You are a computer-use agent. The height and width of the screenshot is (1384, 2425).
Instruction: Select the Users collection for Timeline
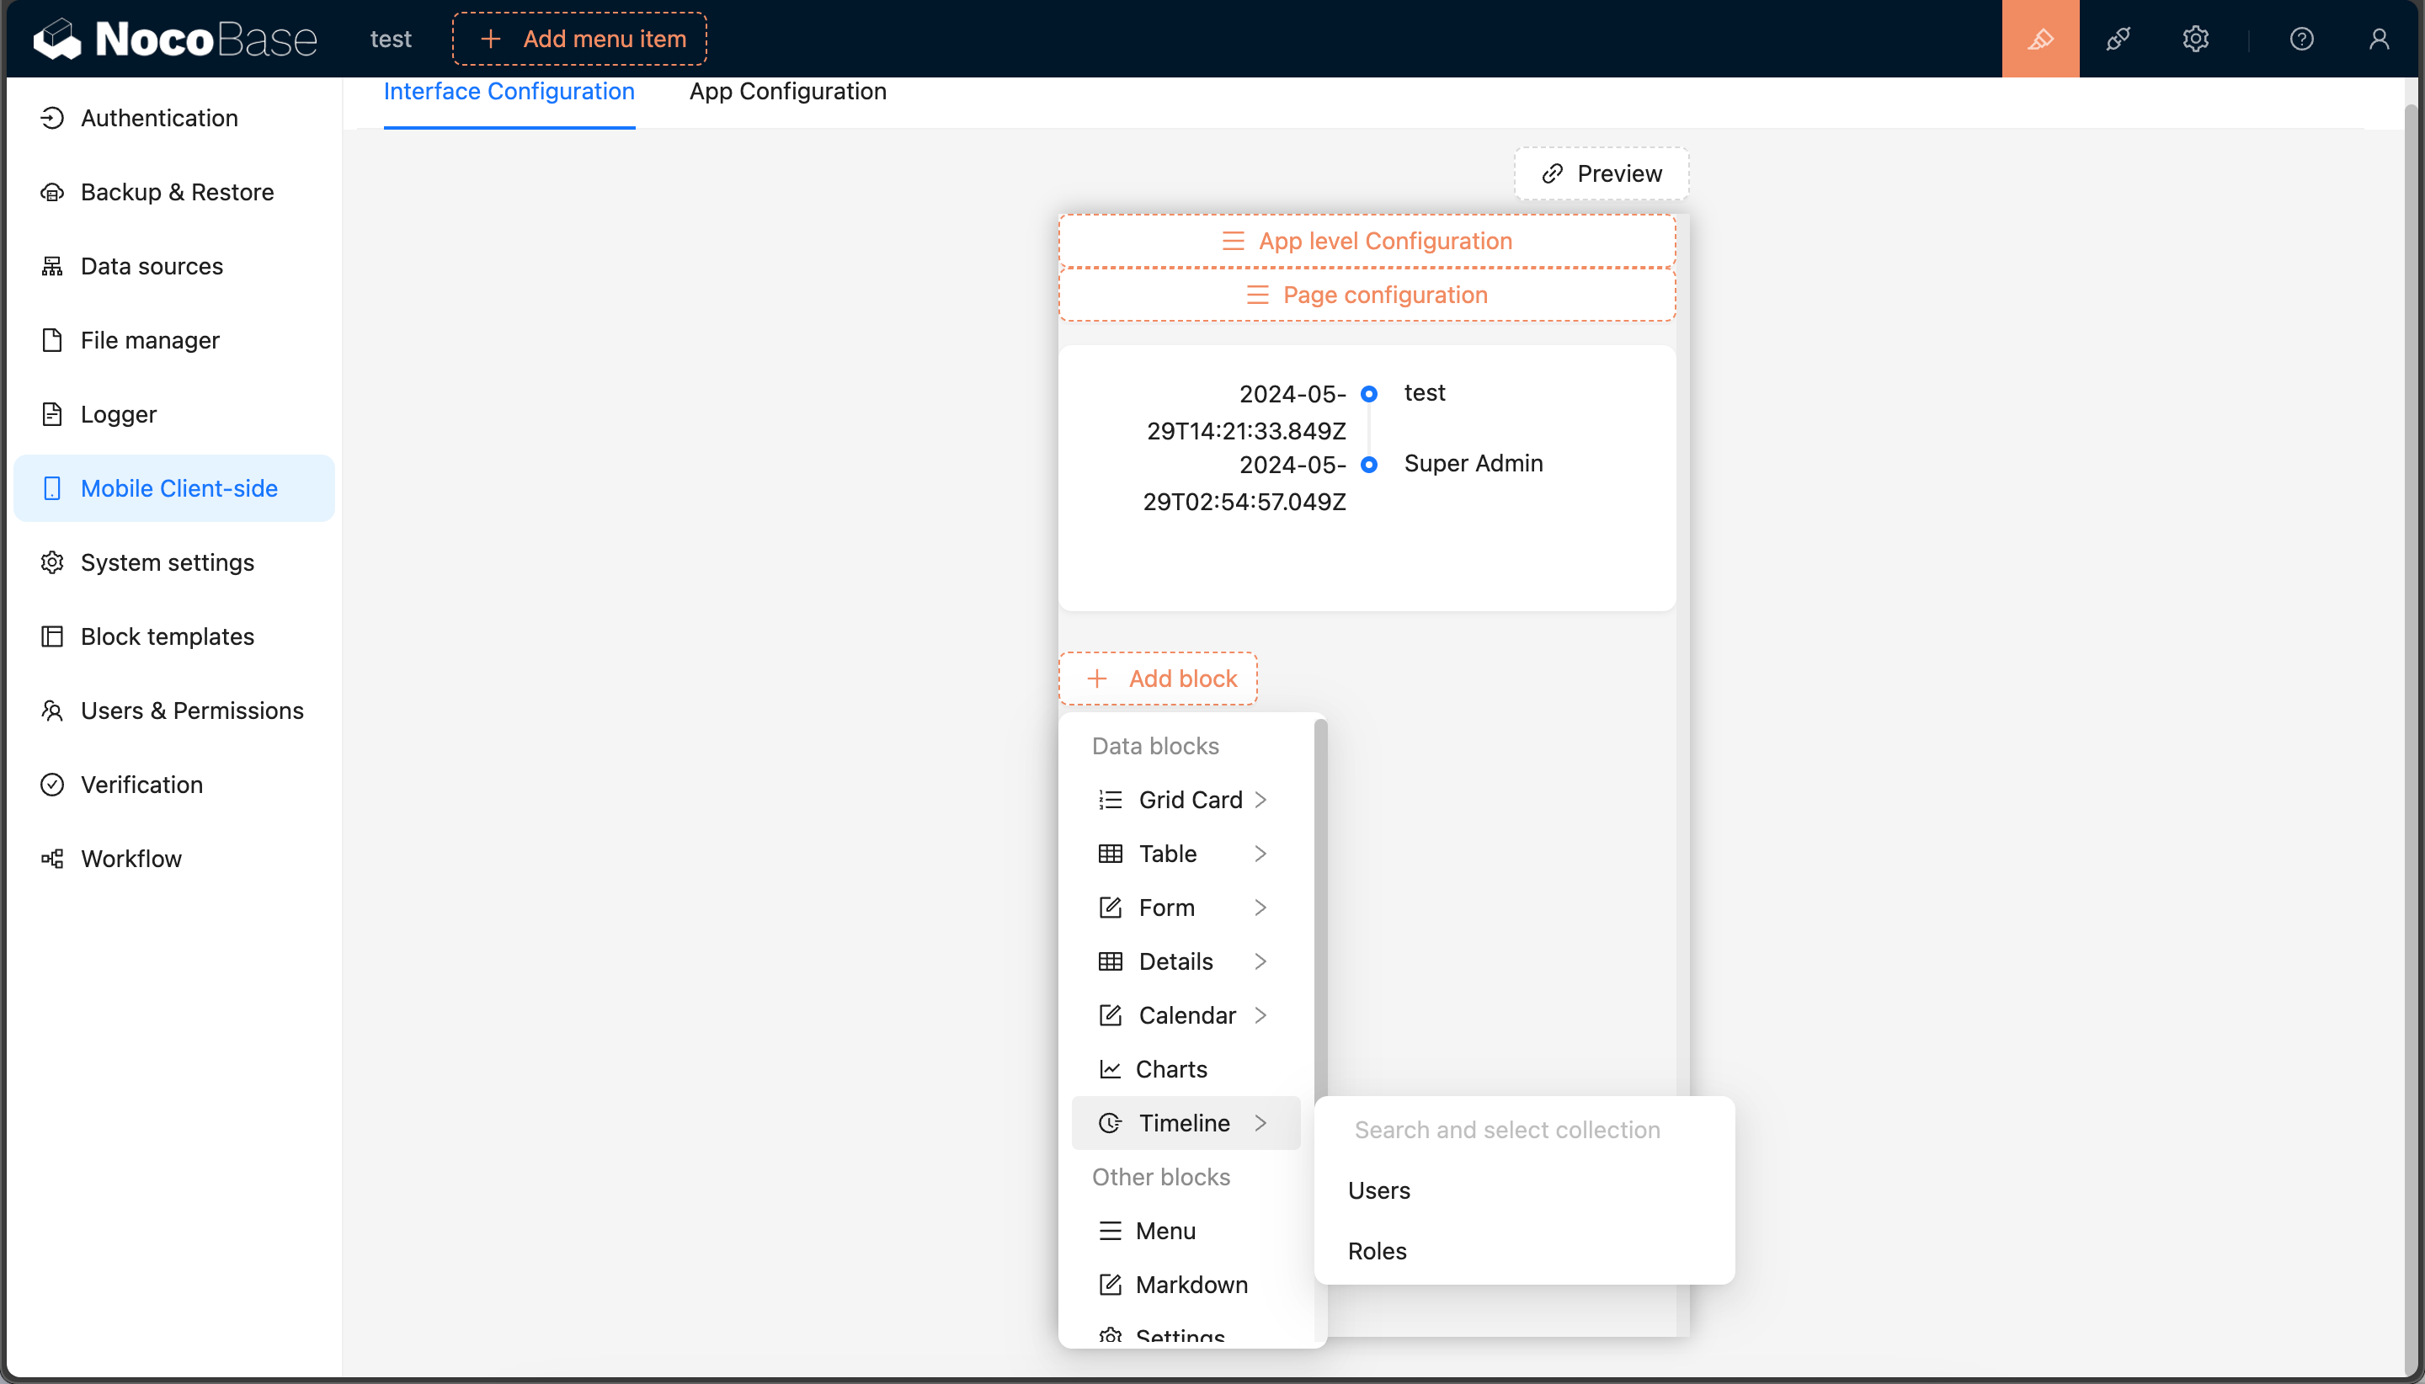[x=1378, y=1190]
